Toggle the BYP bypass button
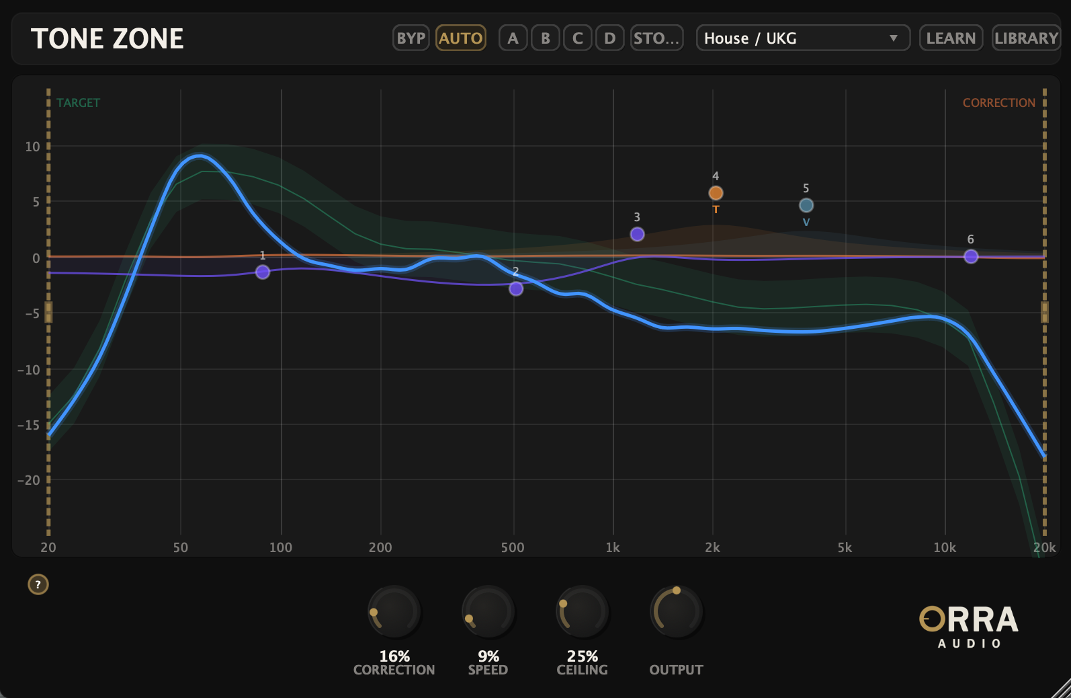Viewport: 1071px width, 698px height. pyautogui.click(x=411, y=38)
